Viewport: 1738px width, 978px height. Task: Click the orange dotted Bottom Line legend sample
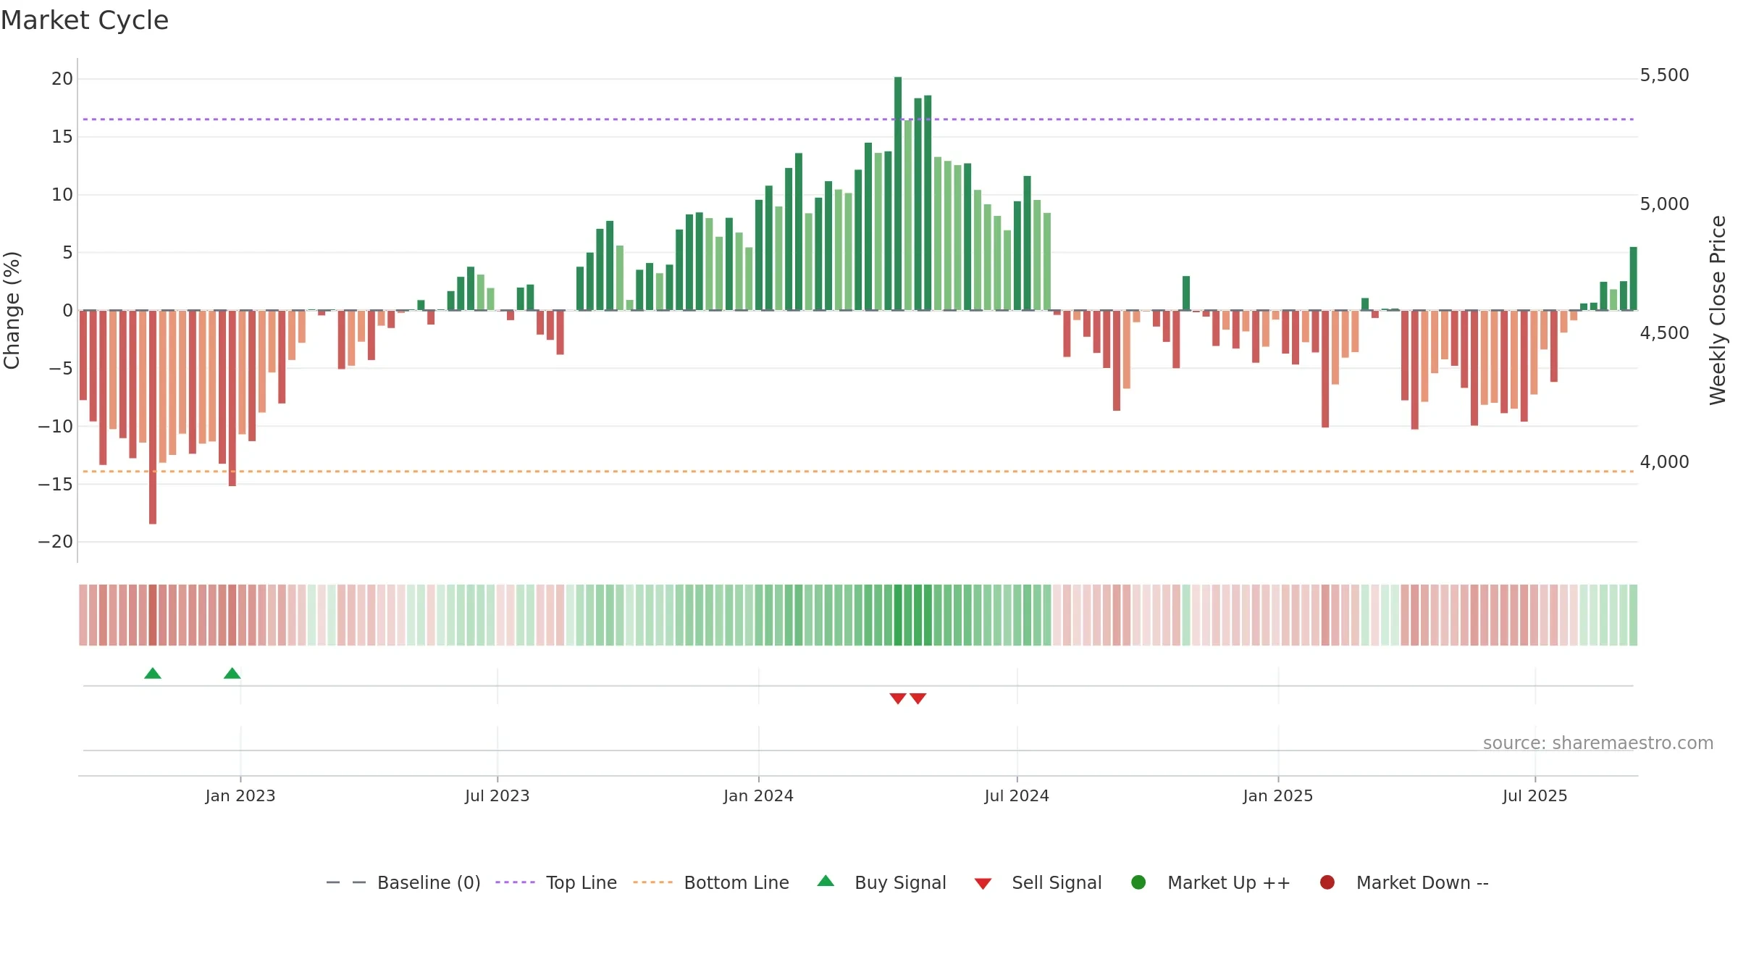point(652,882)
